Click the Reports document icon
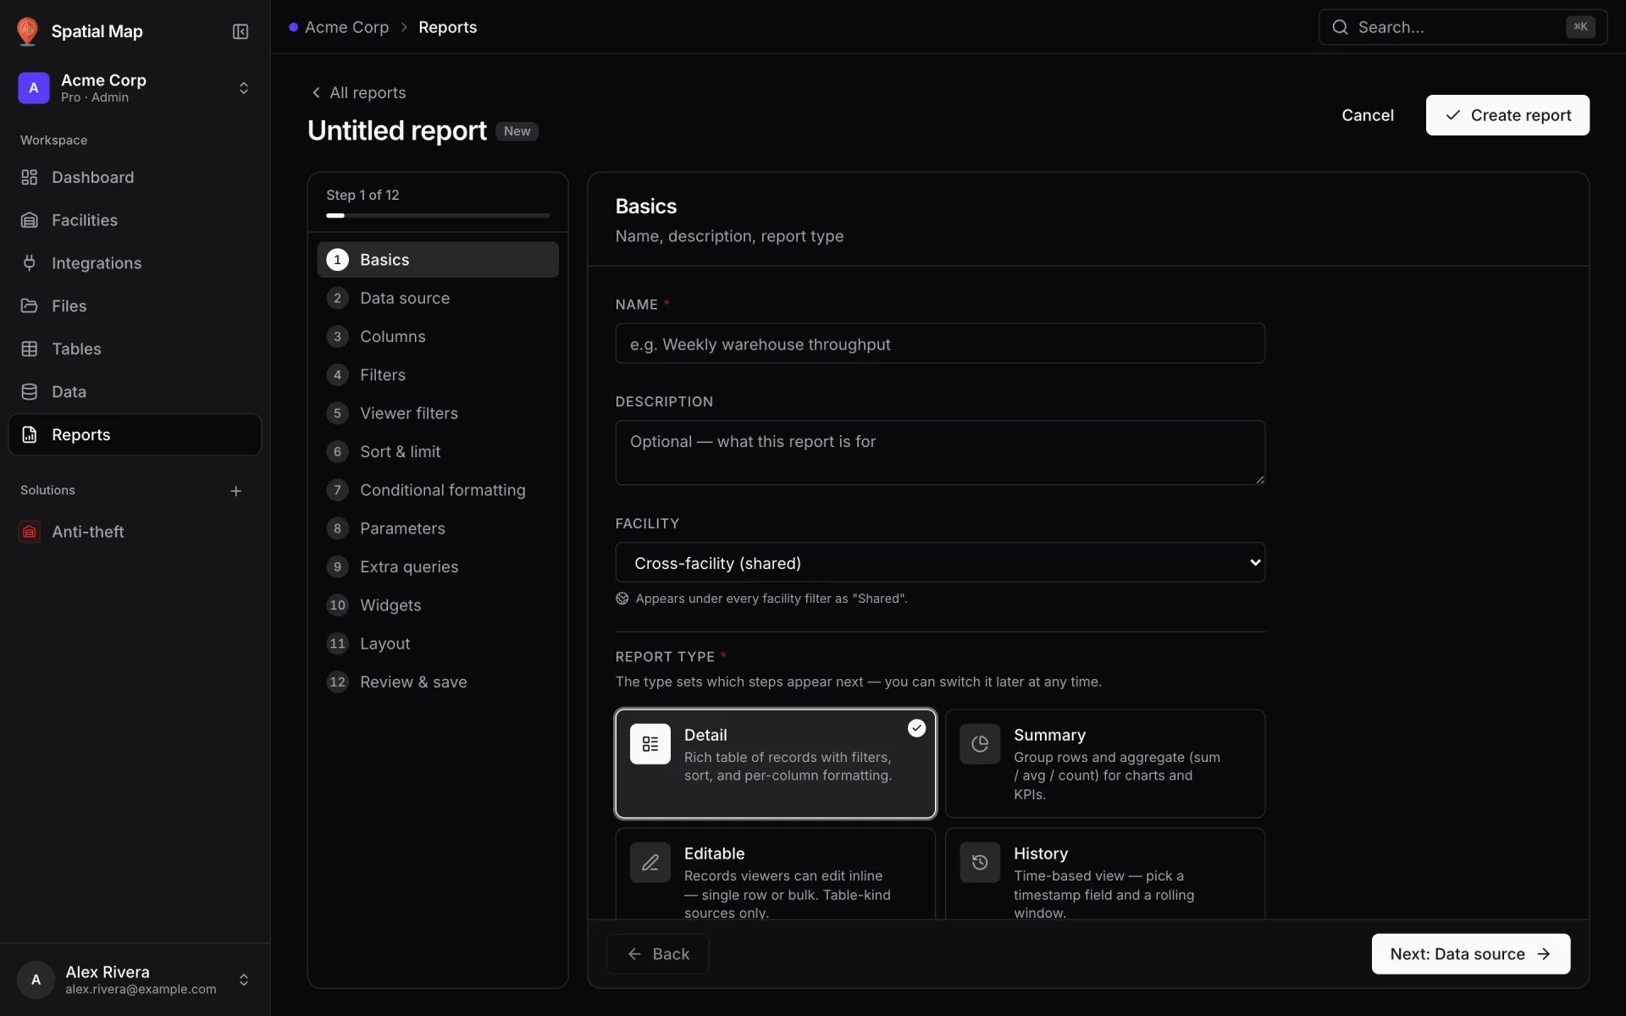The height and width of the screenshot is (1016, 1626). (30, 434)
